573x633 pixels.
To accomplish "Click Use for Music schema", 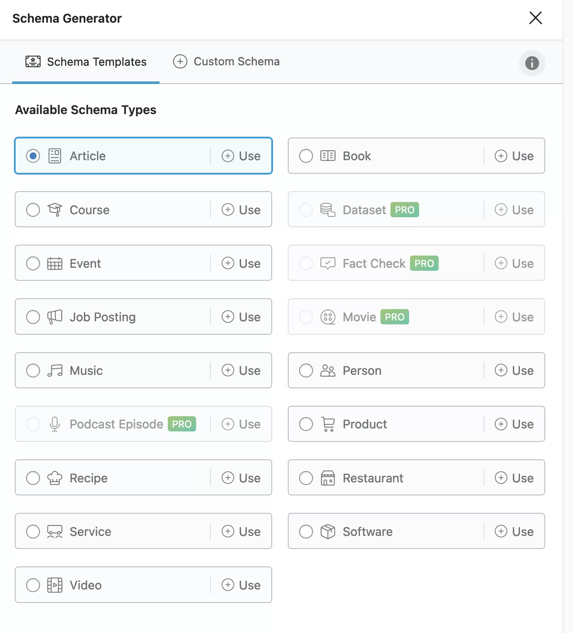I will [241, 370].
